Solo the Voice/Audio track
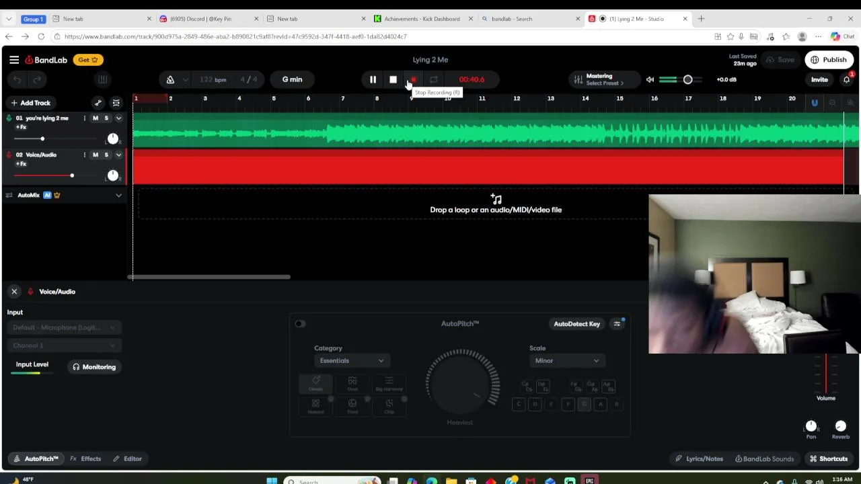Viewport: 861px width, 484px height. coord(106,155)
